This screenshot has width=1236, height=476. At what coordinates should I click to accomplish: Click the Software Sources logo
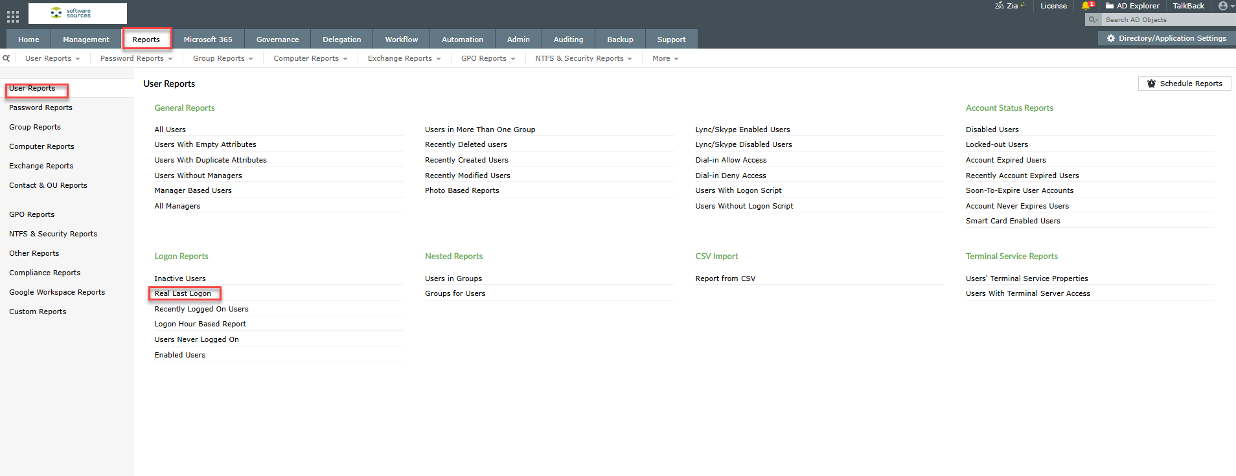coord(78,13)
